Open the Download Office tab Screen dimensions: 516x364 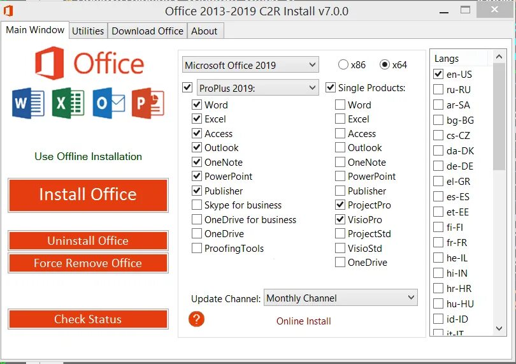[x=147, y=31]
